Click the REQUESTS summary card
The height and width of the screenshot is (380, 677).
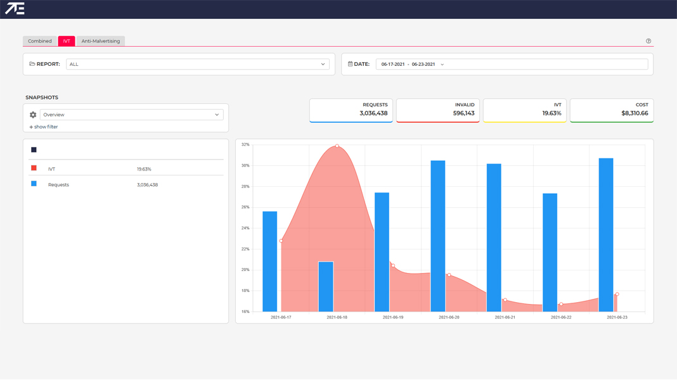point(351,110)
